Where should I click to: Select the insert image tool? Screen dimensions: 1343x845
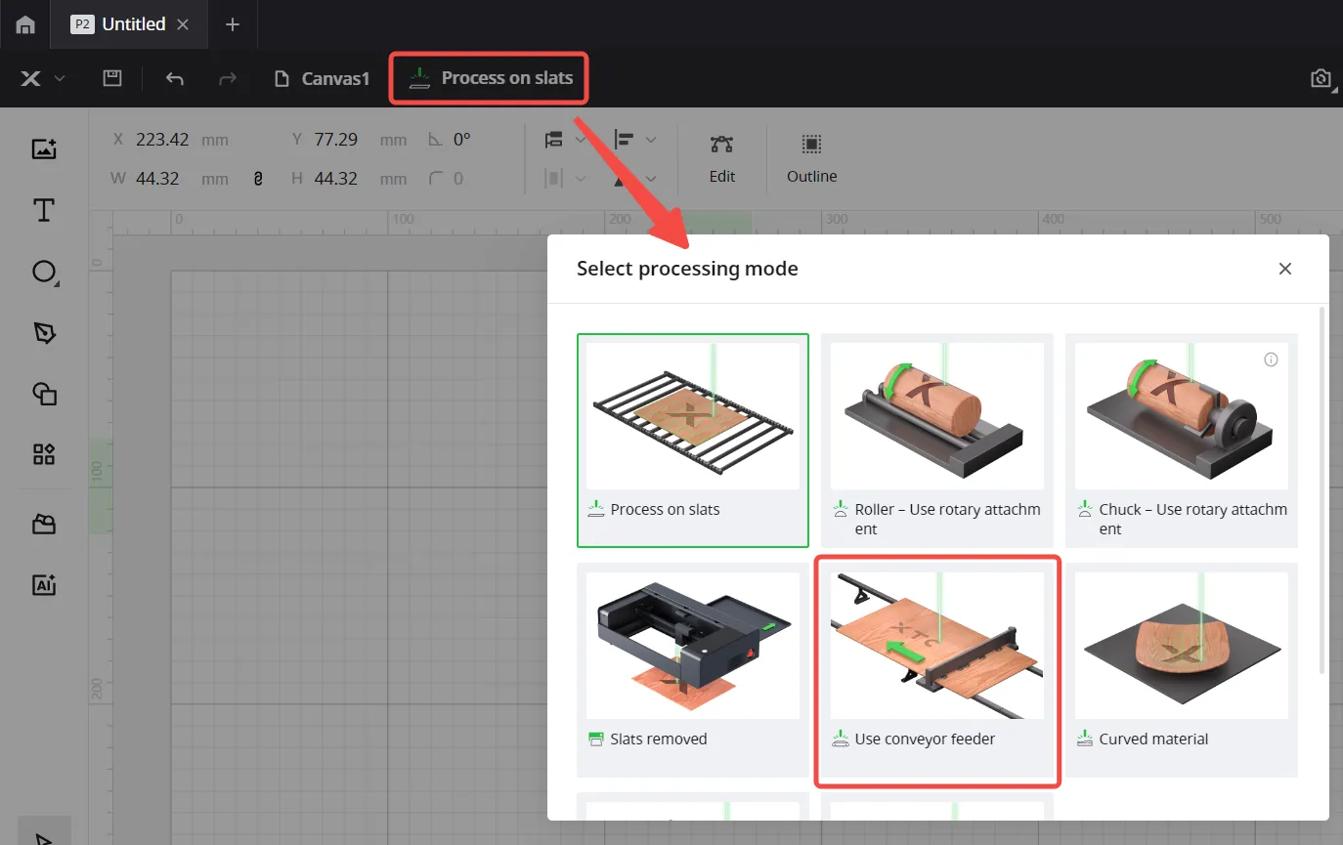click(x=44, y=148)
